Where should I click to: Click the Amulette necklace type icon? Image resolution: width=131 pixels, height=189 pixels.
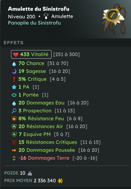click(x=46, y=16)
